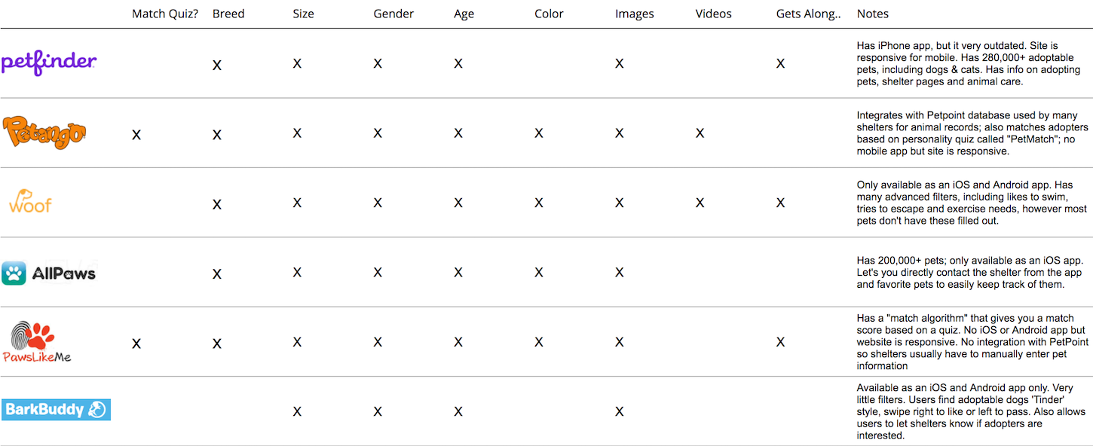
Task: Click PawsLikeMe's Match Quiz X mark
Action: pos(136,344)
